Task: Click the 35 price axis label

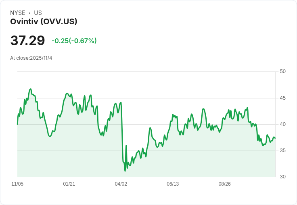Action: (x=282, y=151)
